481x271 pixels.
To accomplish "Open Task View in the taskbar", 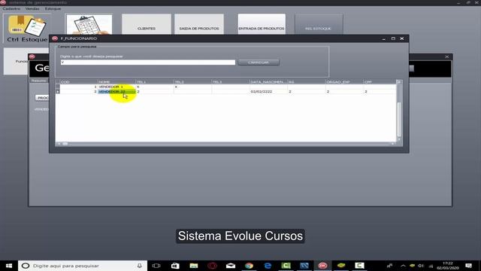I will (x=156, y=266).
